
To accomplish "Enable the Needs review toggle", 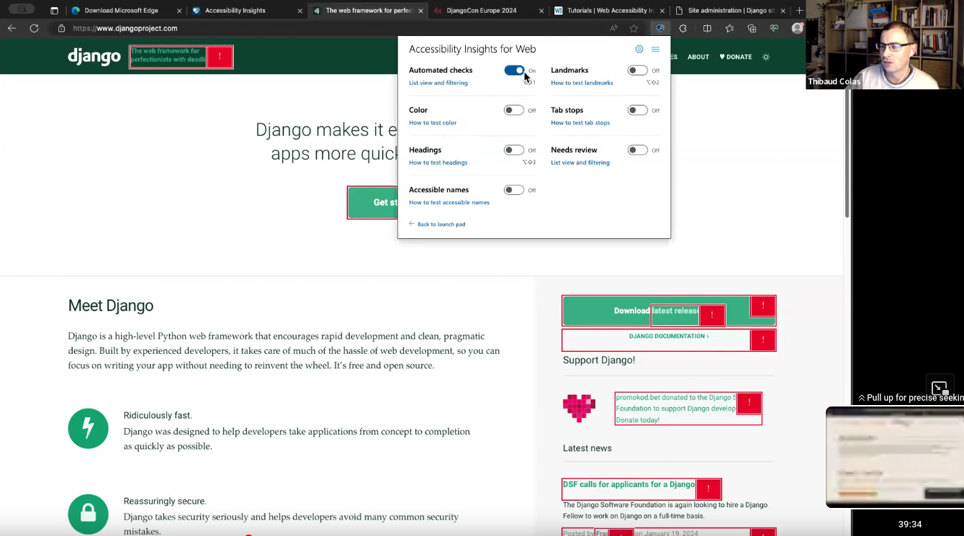I will tap(637, 150).
